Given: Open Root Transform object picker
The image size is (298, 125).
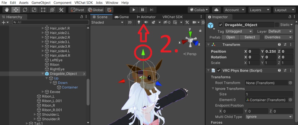Looking at the screenshot, I should pos(290,83).
